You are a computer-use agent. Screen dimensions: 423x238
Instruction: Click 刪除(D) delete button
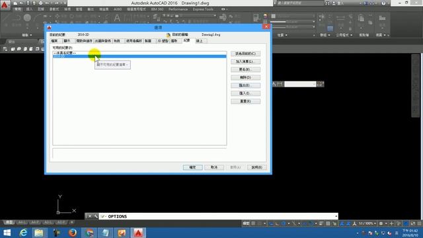245,77
